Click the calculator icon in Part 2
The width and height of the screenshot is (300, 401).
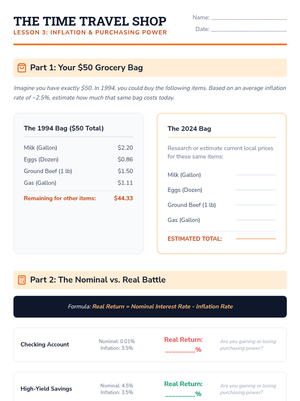click(22, 280)
